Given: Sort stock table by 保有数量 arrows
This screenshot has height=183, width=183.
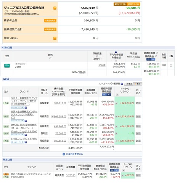Looking at the screenshot, I should click(97, 56).
